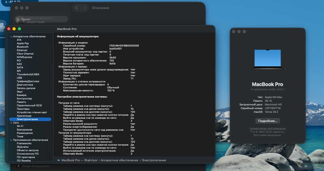
Task: Select the highlighted Электропитание entry
Action: click(30, 119)
